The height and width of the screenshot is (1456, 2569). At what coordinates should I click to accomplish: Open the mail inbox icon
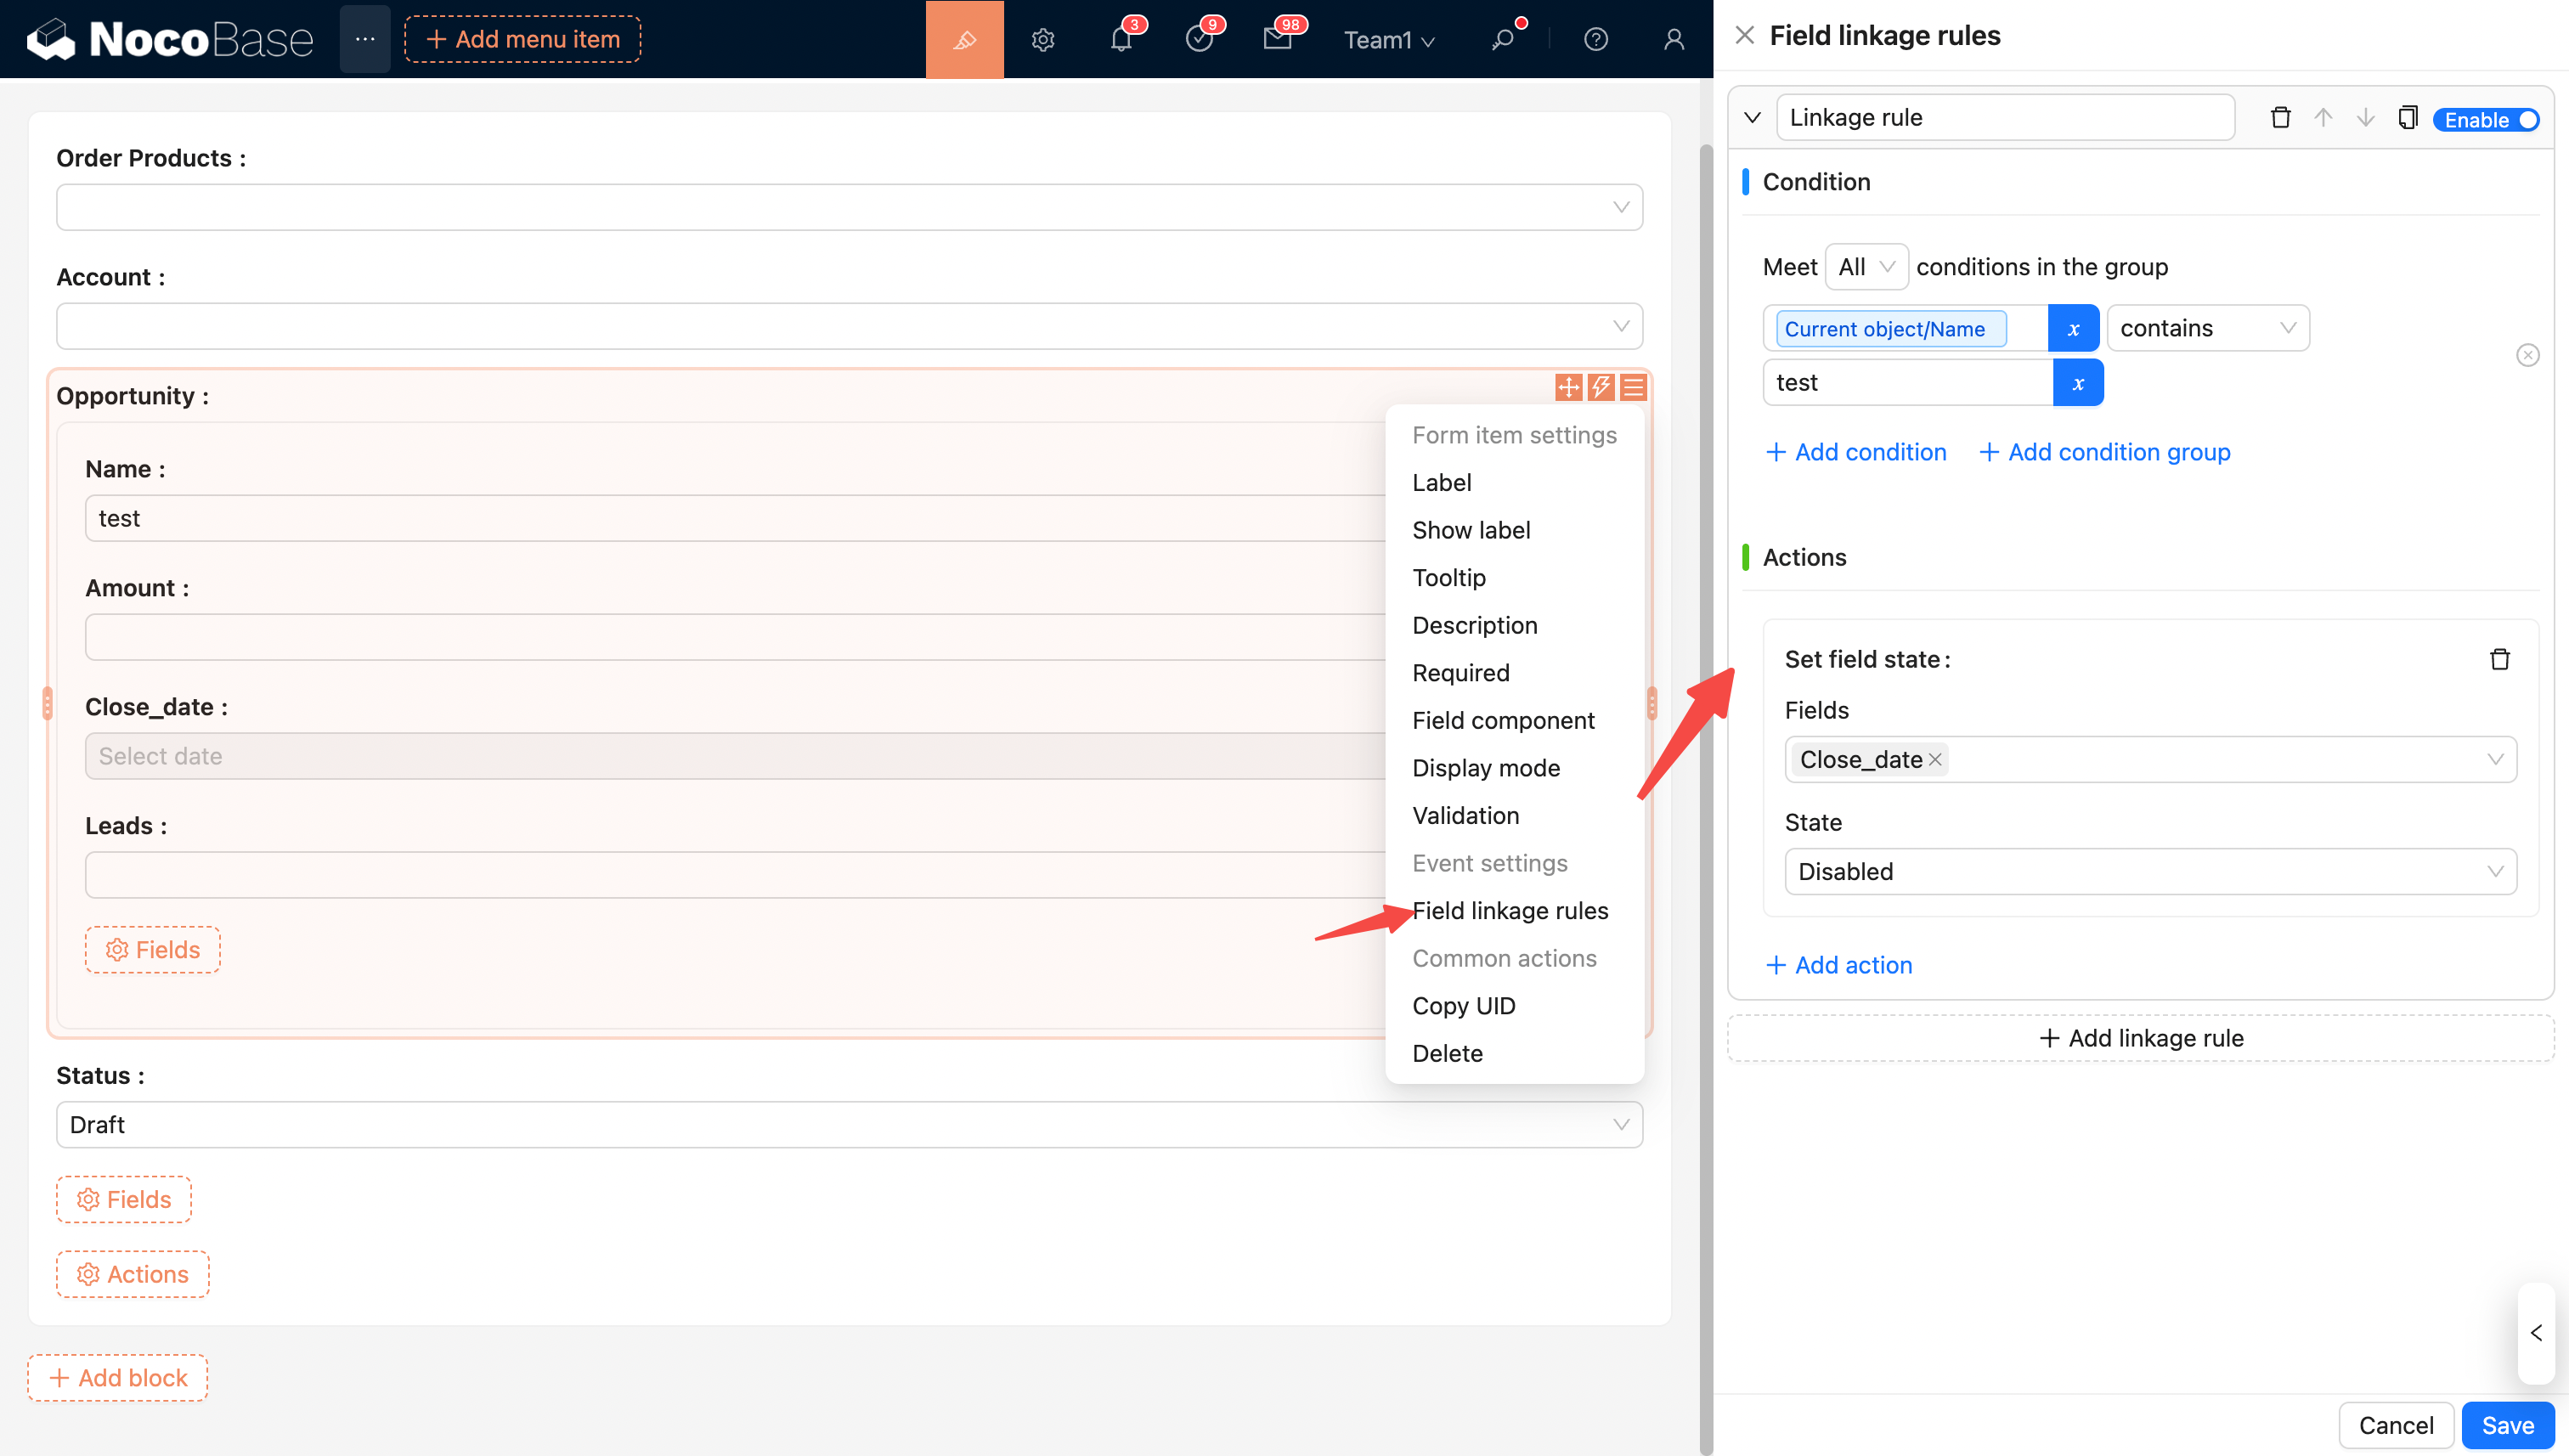pyautogui.click(x=1277, y=40)
